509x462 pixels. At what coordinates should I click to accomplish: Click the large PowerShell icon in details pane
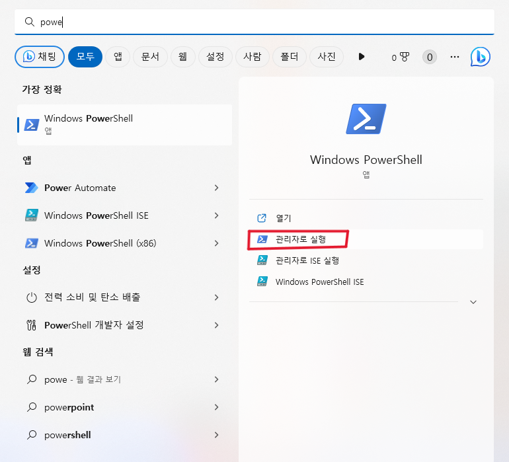coord(366,119)
